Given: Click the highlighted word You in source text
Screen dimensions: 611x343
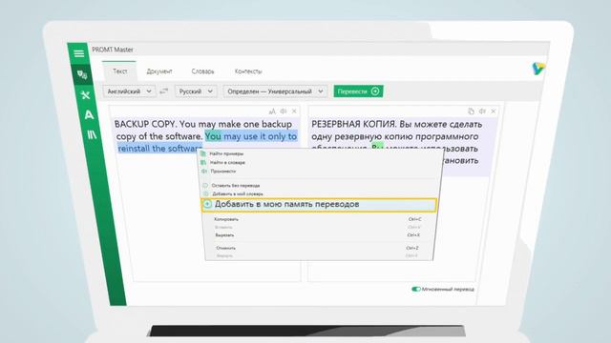Looking at the screenshot, I should click(x=213, y=136).
